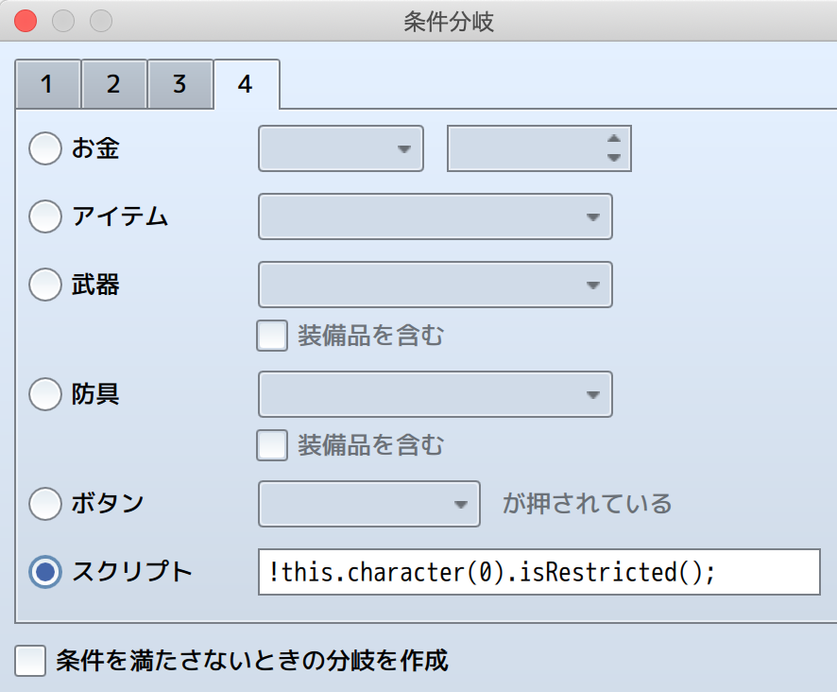Expand the アイテム dropdown list
Viewport: 837px width, 692px height.
436,216
